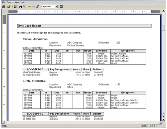Click the Save floppy disk icon
The image size is (167, 129).
(15, 7)
